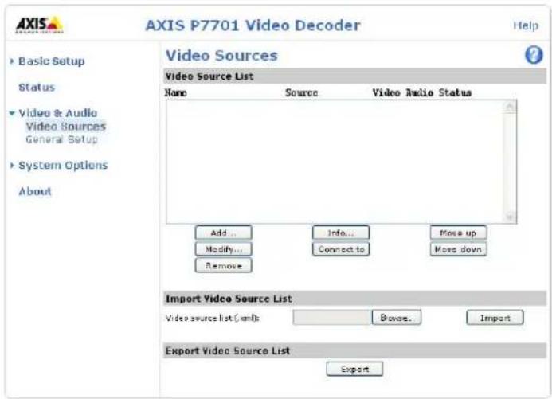Collapse the Video & Audio arrow
The height and width of the screenshot is (399, 552).
click(12, 113)
